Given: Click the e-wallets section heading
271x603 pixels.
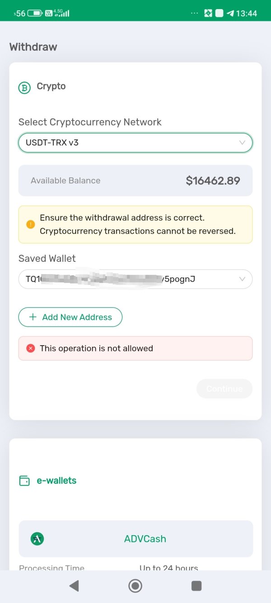Looking at the screenshot, I should (56, 480).
